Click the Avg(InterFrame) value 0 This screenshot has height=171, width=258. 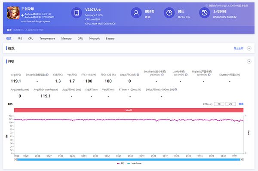click(20, 96)
